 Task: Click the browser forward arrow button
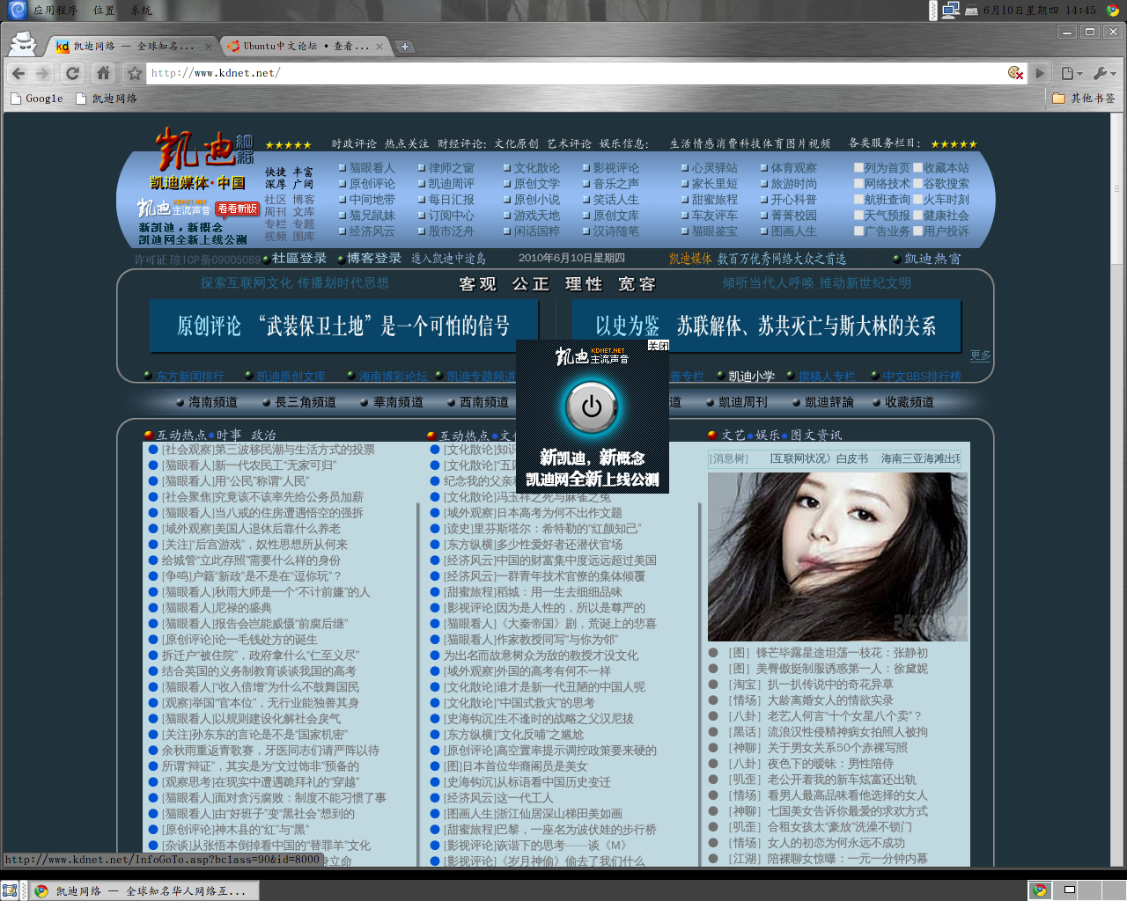point(42,73)
